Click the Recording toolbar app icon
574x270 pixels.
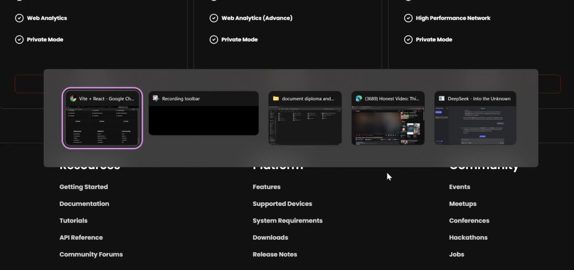[x=156, y=99]
